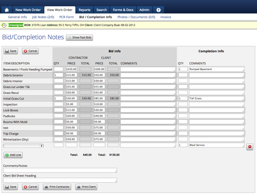
Task: Switch to the Reports tab
Action: coord(84,10)
